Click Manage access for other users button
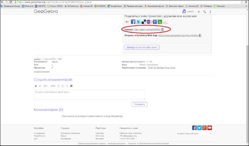This screenshot has width=249, height=146. pyautogui.click(x=142, y=47)
